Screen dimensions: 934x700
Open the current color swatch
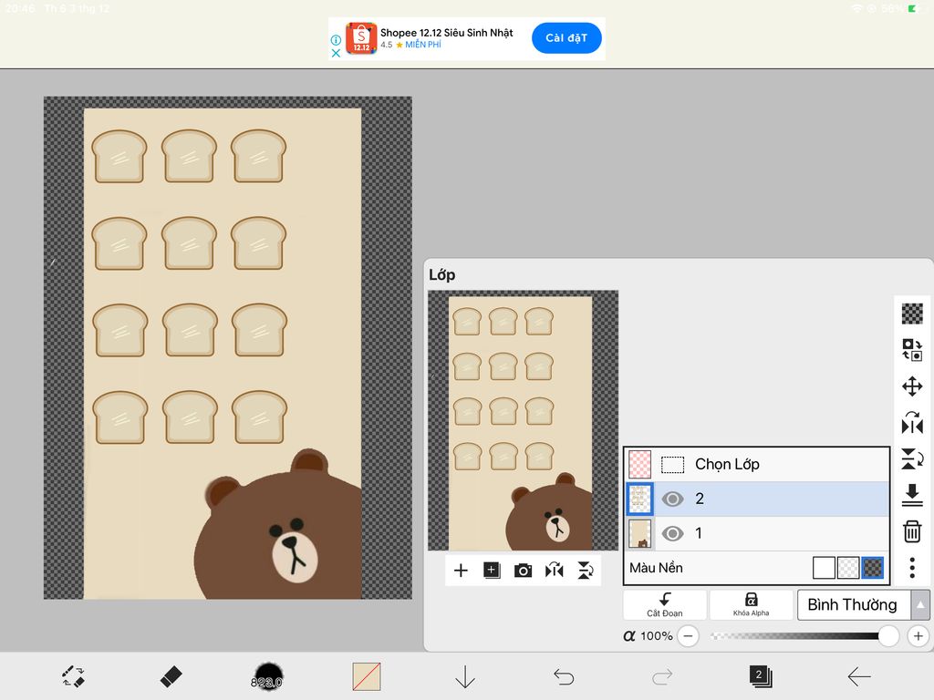pos(367,677)
